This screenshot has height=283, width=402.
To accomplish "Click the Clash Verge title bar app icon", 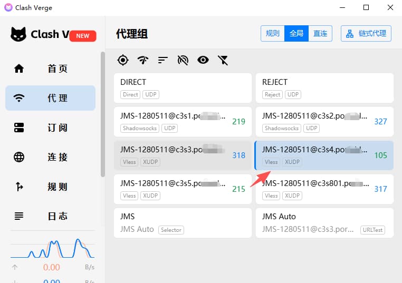I will [x=8, y=7].
